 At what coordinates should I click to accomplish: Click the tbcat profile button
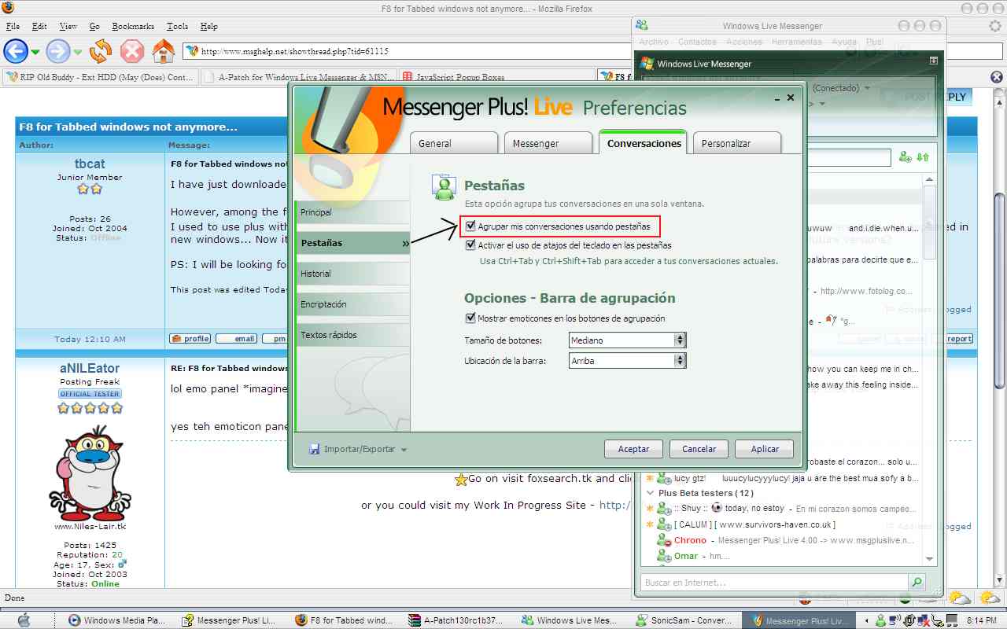coord(190,339)
